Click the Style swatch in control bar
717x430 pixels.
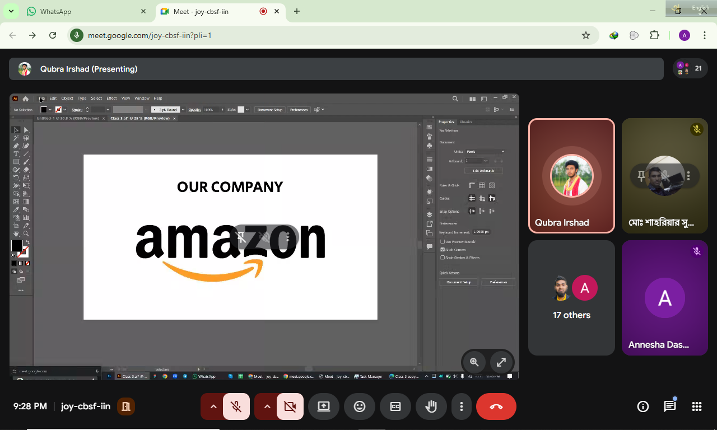pos(241,110)
